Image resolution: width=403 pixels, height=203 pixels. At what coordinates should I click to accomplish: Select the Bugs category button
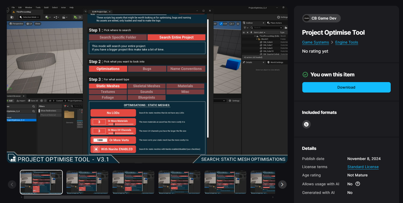(147, 69)
